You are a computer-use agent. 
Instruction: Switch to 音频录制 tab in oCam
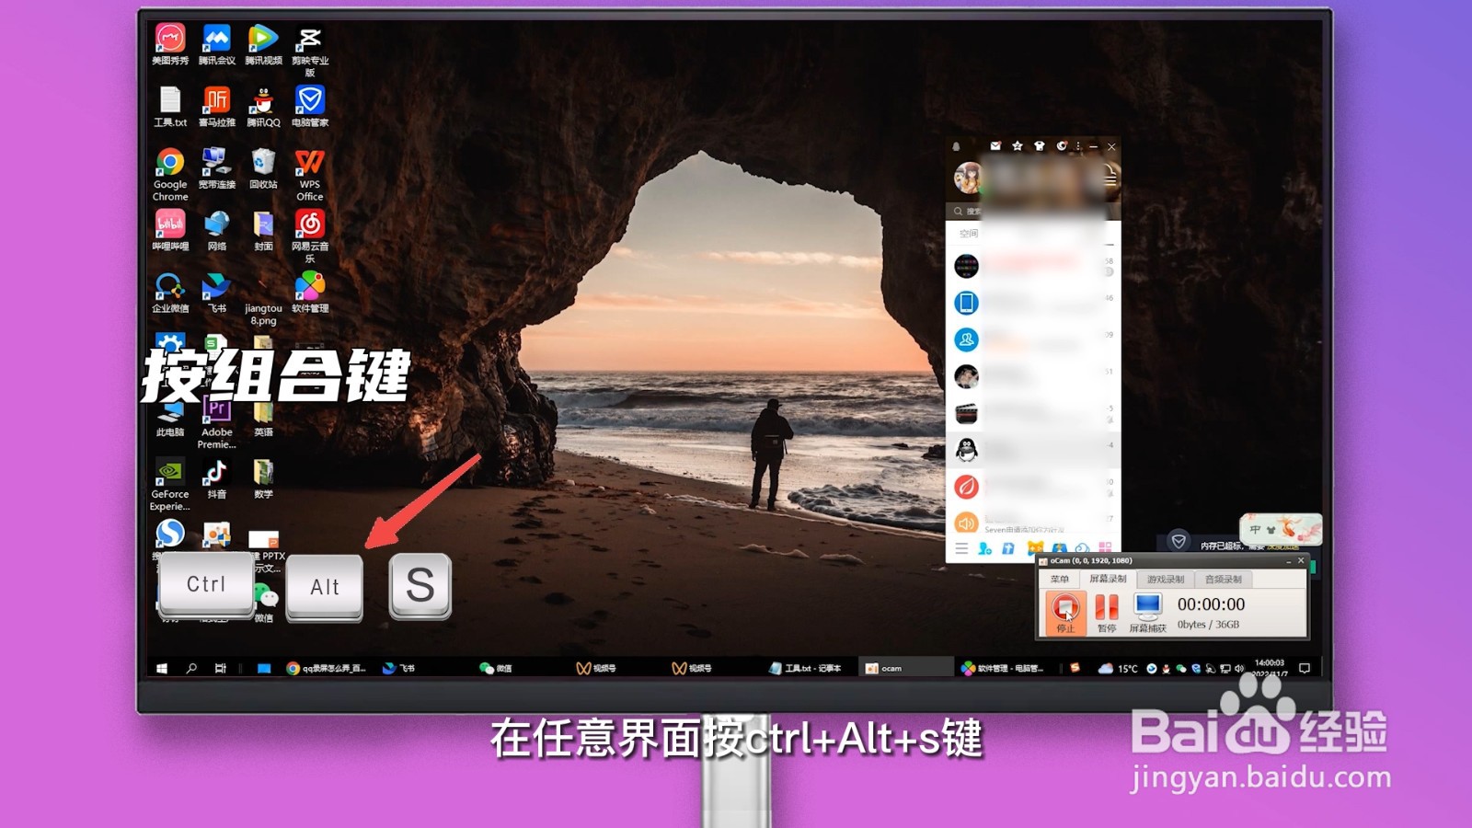(x=1224, y=580)
